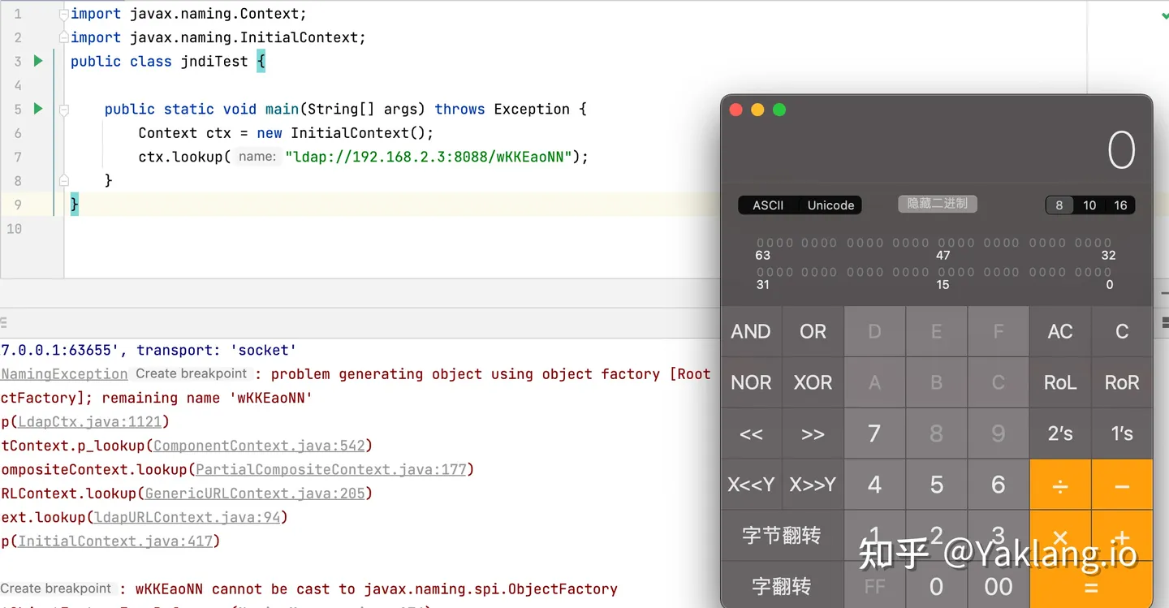Click the OR calculator key
Image resolution: width=1169 pixels, height=608 pixels.
click(813, 331)
